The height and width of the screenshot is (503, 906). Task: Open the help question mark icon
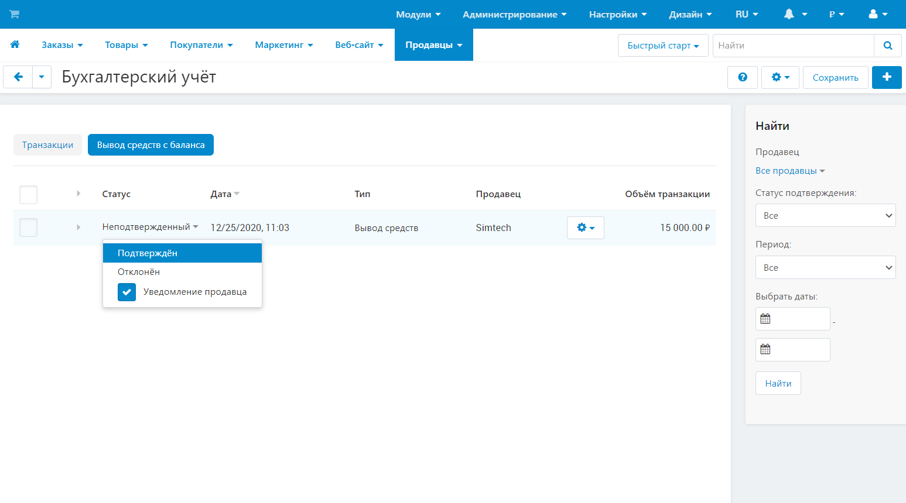pos(742,77)
